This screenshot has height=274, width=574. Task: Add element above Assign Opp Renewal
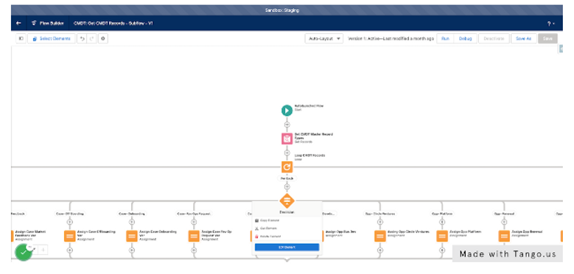pyautogui.click(x=504, y=222)
